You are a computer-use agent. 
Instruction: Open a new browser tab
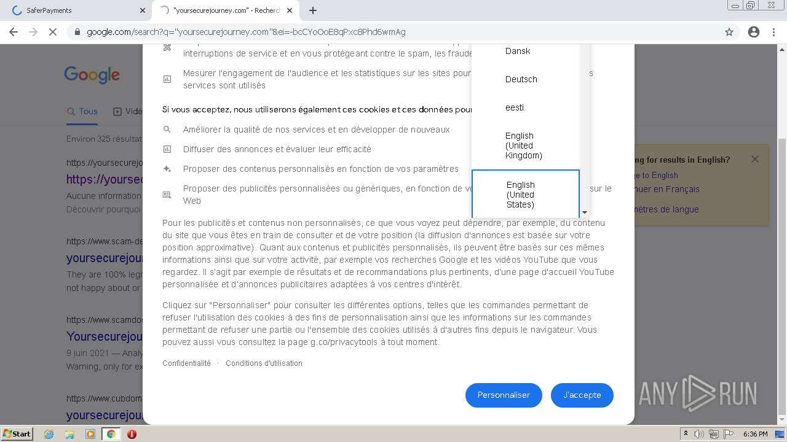pos(313,10)
